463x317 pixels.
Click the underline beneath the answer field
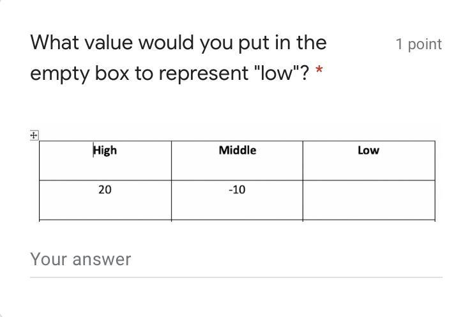pos(236,277)
